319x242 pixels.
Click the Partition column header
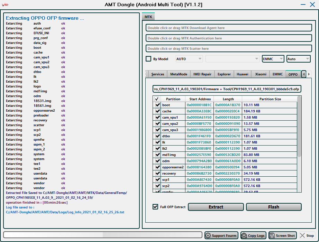[x=173, y=99]
